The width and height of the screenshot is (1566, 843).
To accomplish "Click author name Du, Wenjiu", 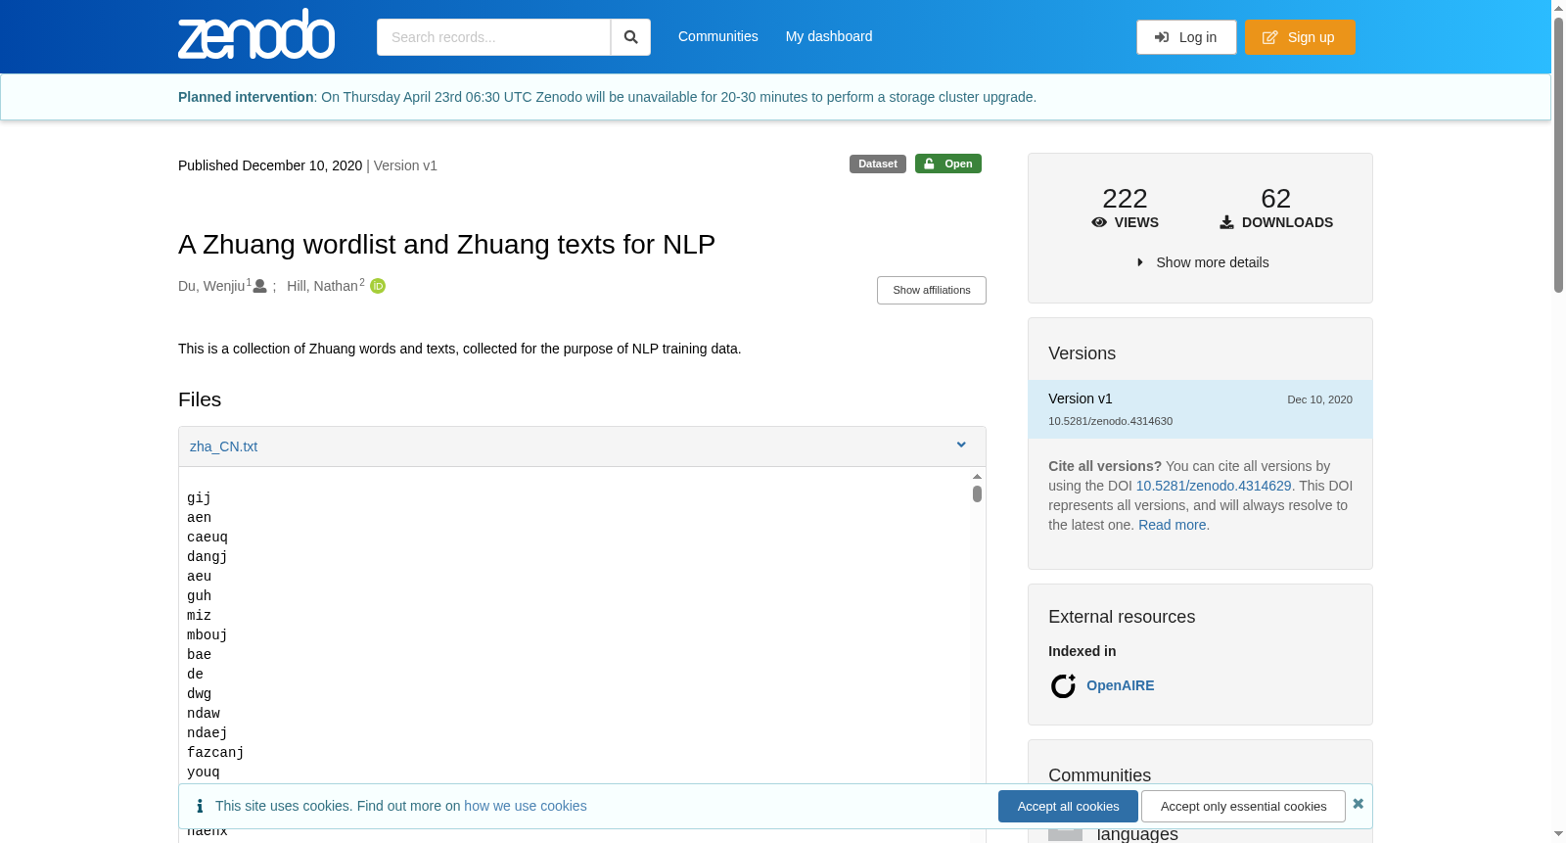I will tap(211, 286).
